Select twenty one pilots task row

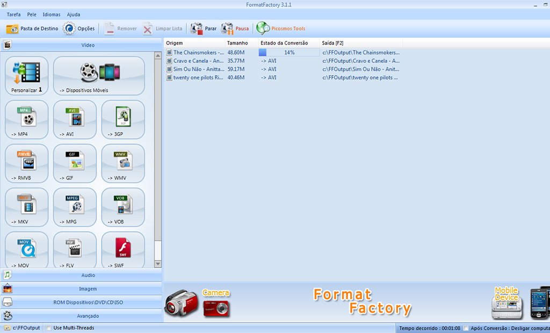283,77
